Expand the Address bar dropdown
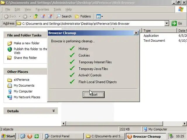 click(167, 23)
